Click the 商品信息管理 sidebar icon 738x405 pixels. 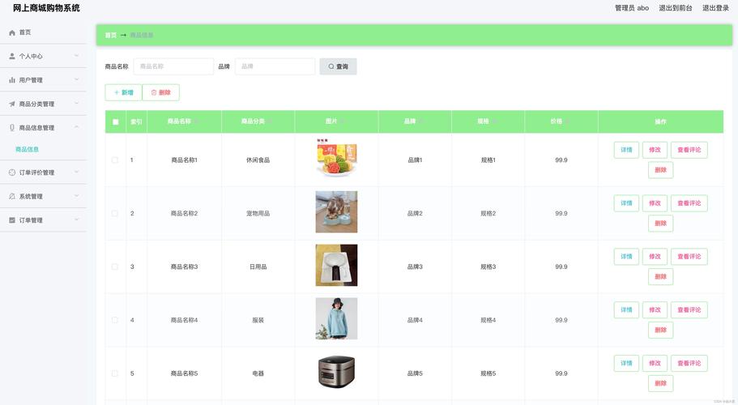tap(12, 128)
